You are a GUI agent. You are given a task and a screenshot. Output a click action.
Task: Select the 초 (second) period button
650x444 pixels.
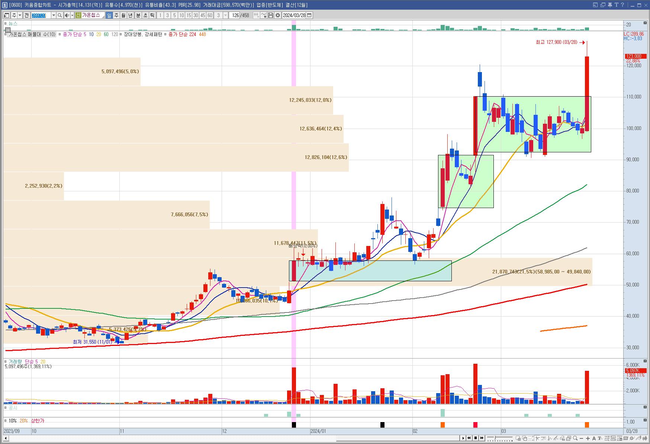pyautogui.click(x=145, y=15)
